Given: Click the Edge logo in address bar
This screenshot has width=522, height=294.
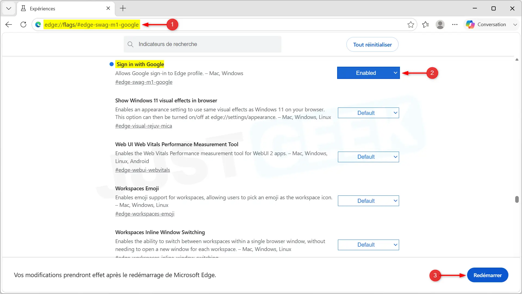Looking at the screenshot, I should [x=38, y=24].
